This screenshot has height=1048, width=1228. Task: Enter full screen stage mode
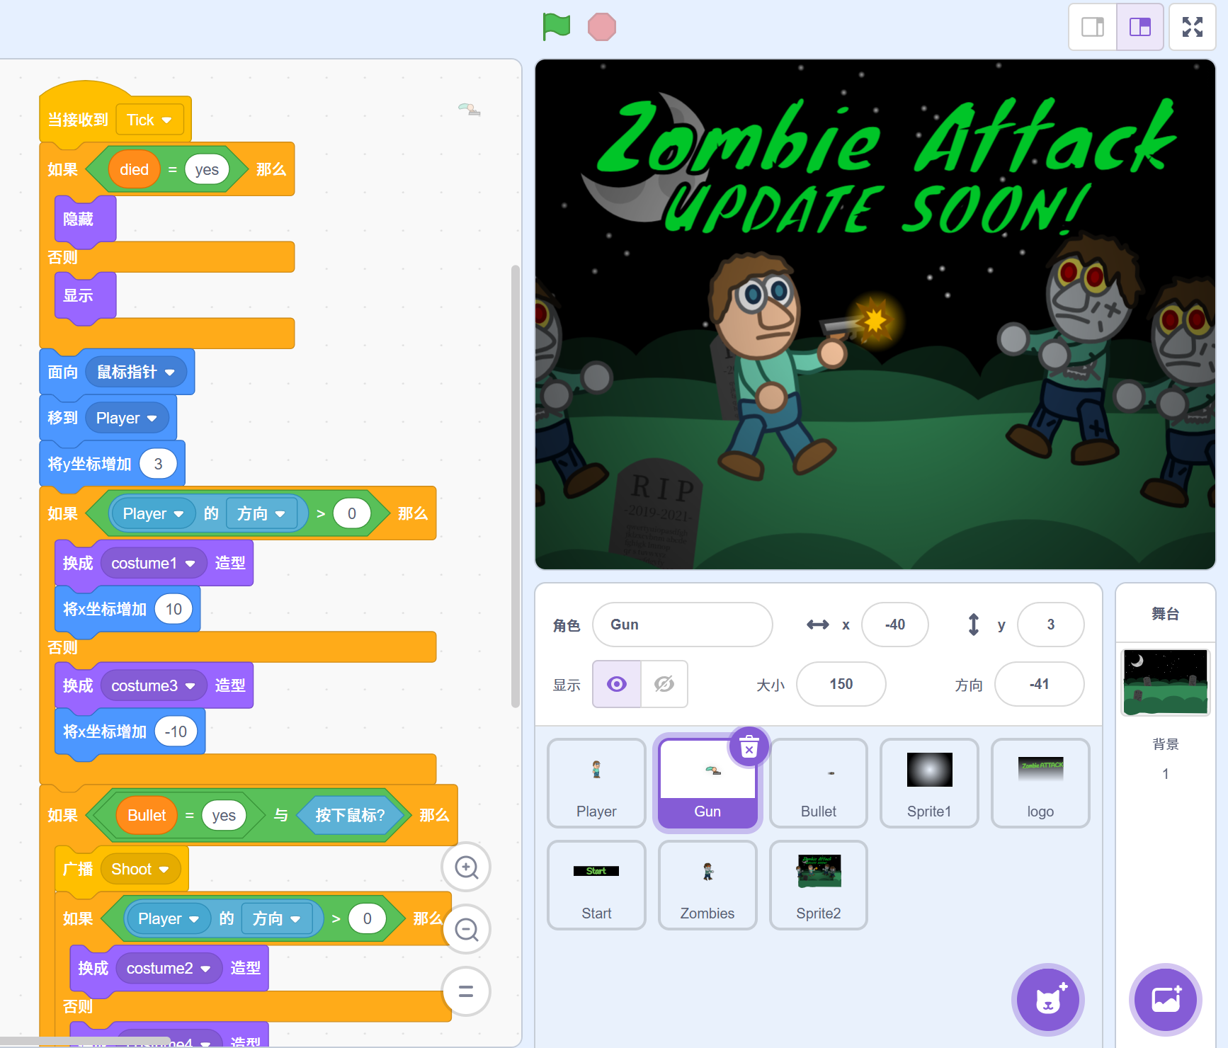(1192, 28)
